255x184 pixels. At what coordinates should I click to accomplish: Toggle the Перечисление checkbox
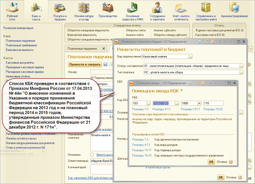click(92, 78)
